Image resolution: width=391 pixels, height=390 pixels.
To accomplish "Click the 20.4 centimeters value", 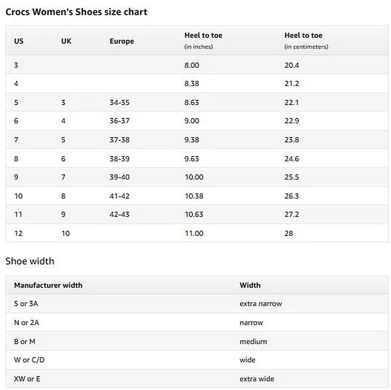I will [x=291, y=65].
